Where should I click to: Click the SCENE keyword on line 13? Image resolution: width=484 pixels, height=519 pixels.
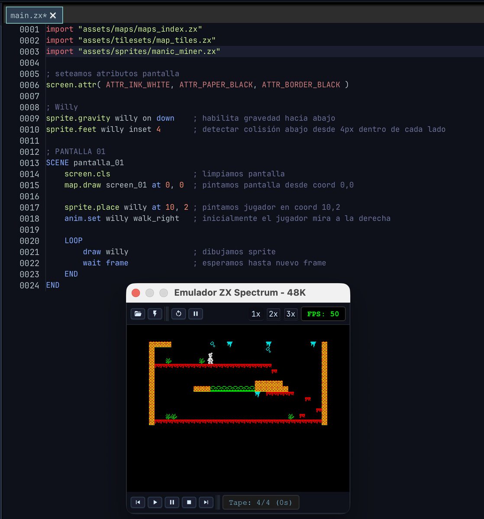click(x=58, y=163)
